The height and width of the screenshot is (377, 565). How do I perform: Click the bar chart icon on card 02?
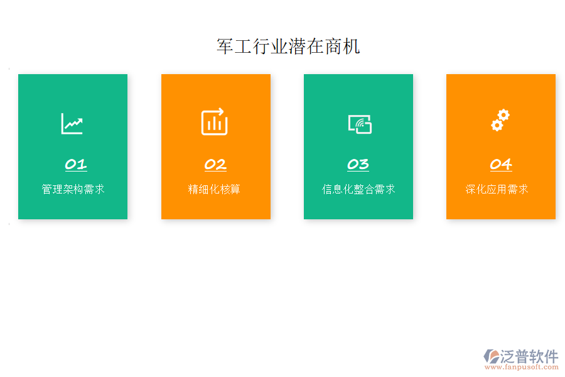215,122
